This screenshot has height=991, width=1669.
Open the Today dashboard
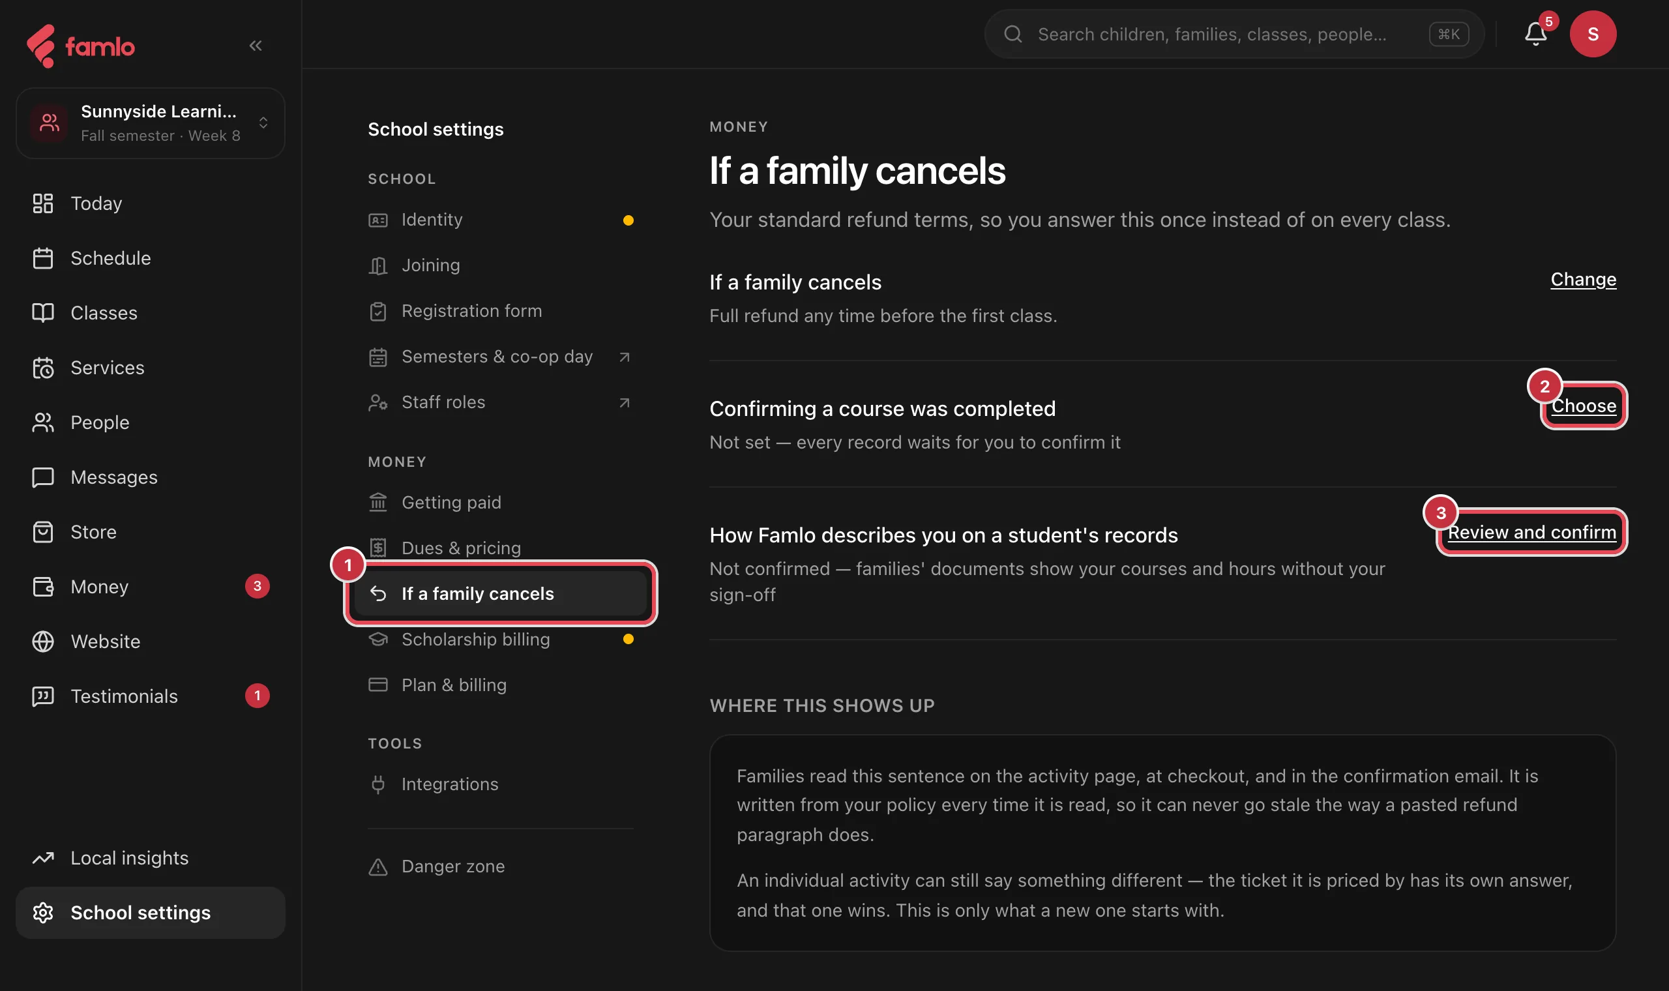[x=150, y=203]
